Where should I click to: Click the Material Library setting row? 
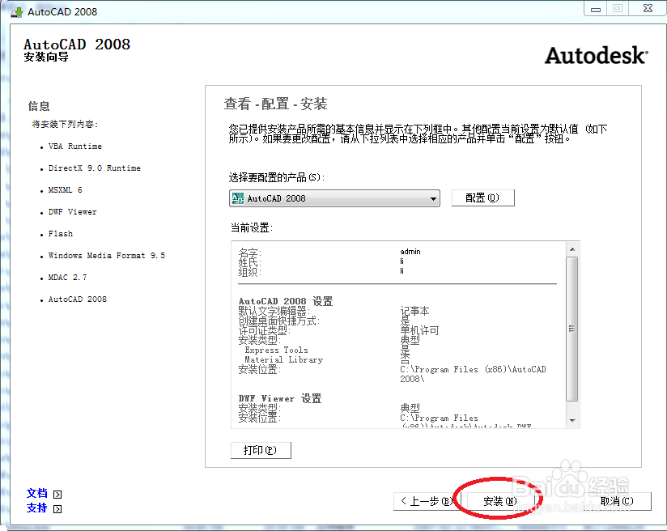[284, 360]
